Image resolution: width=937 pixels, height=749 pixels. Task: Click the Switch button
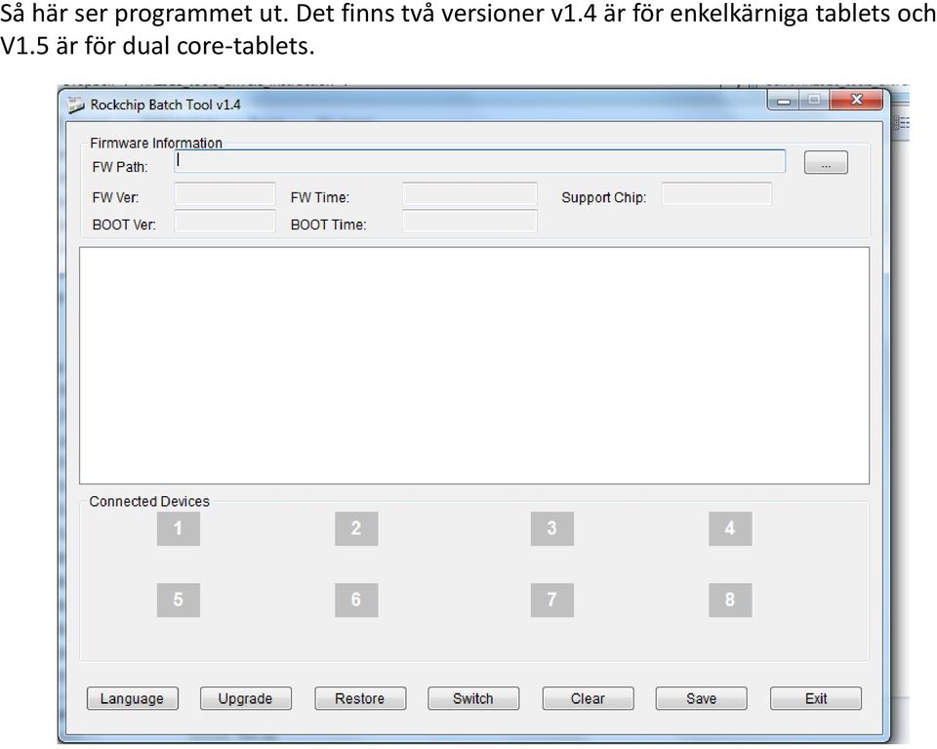pos(473,698)
